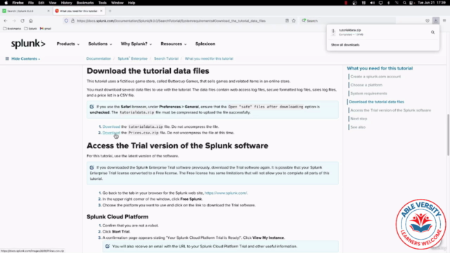Go to Search Tutorial breadcrumb

point(166,58)
